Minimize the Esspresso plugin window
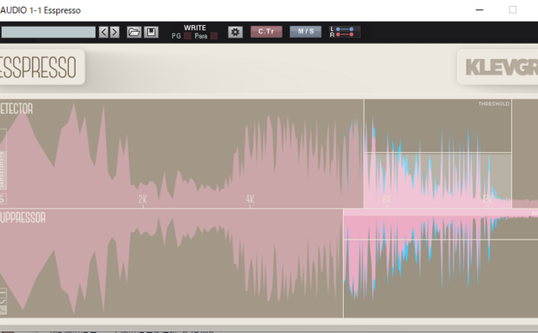 click(x=480, y=10)
